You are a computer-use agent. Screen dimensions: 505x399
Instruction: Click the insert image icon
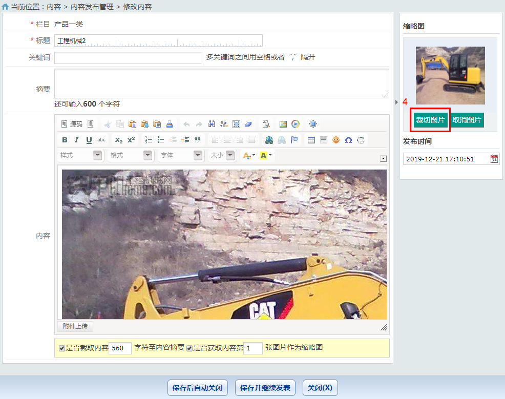[283, 124]
